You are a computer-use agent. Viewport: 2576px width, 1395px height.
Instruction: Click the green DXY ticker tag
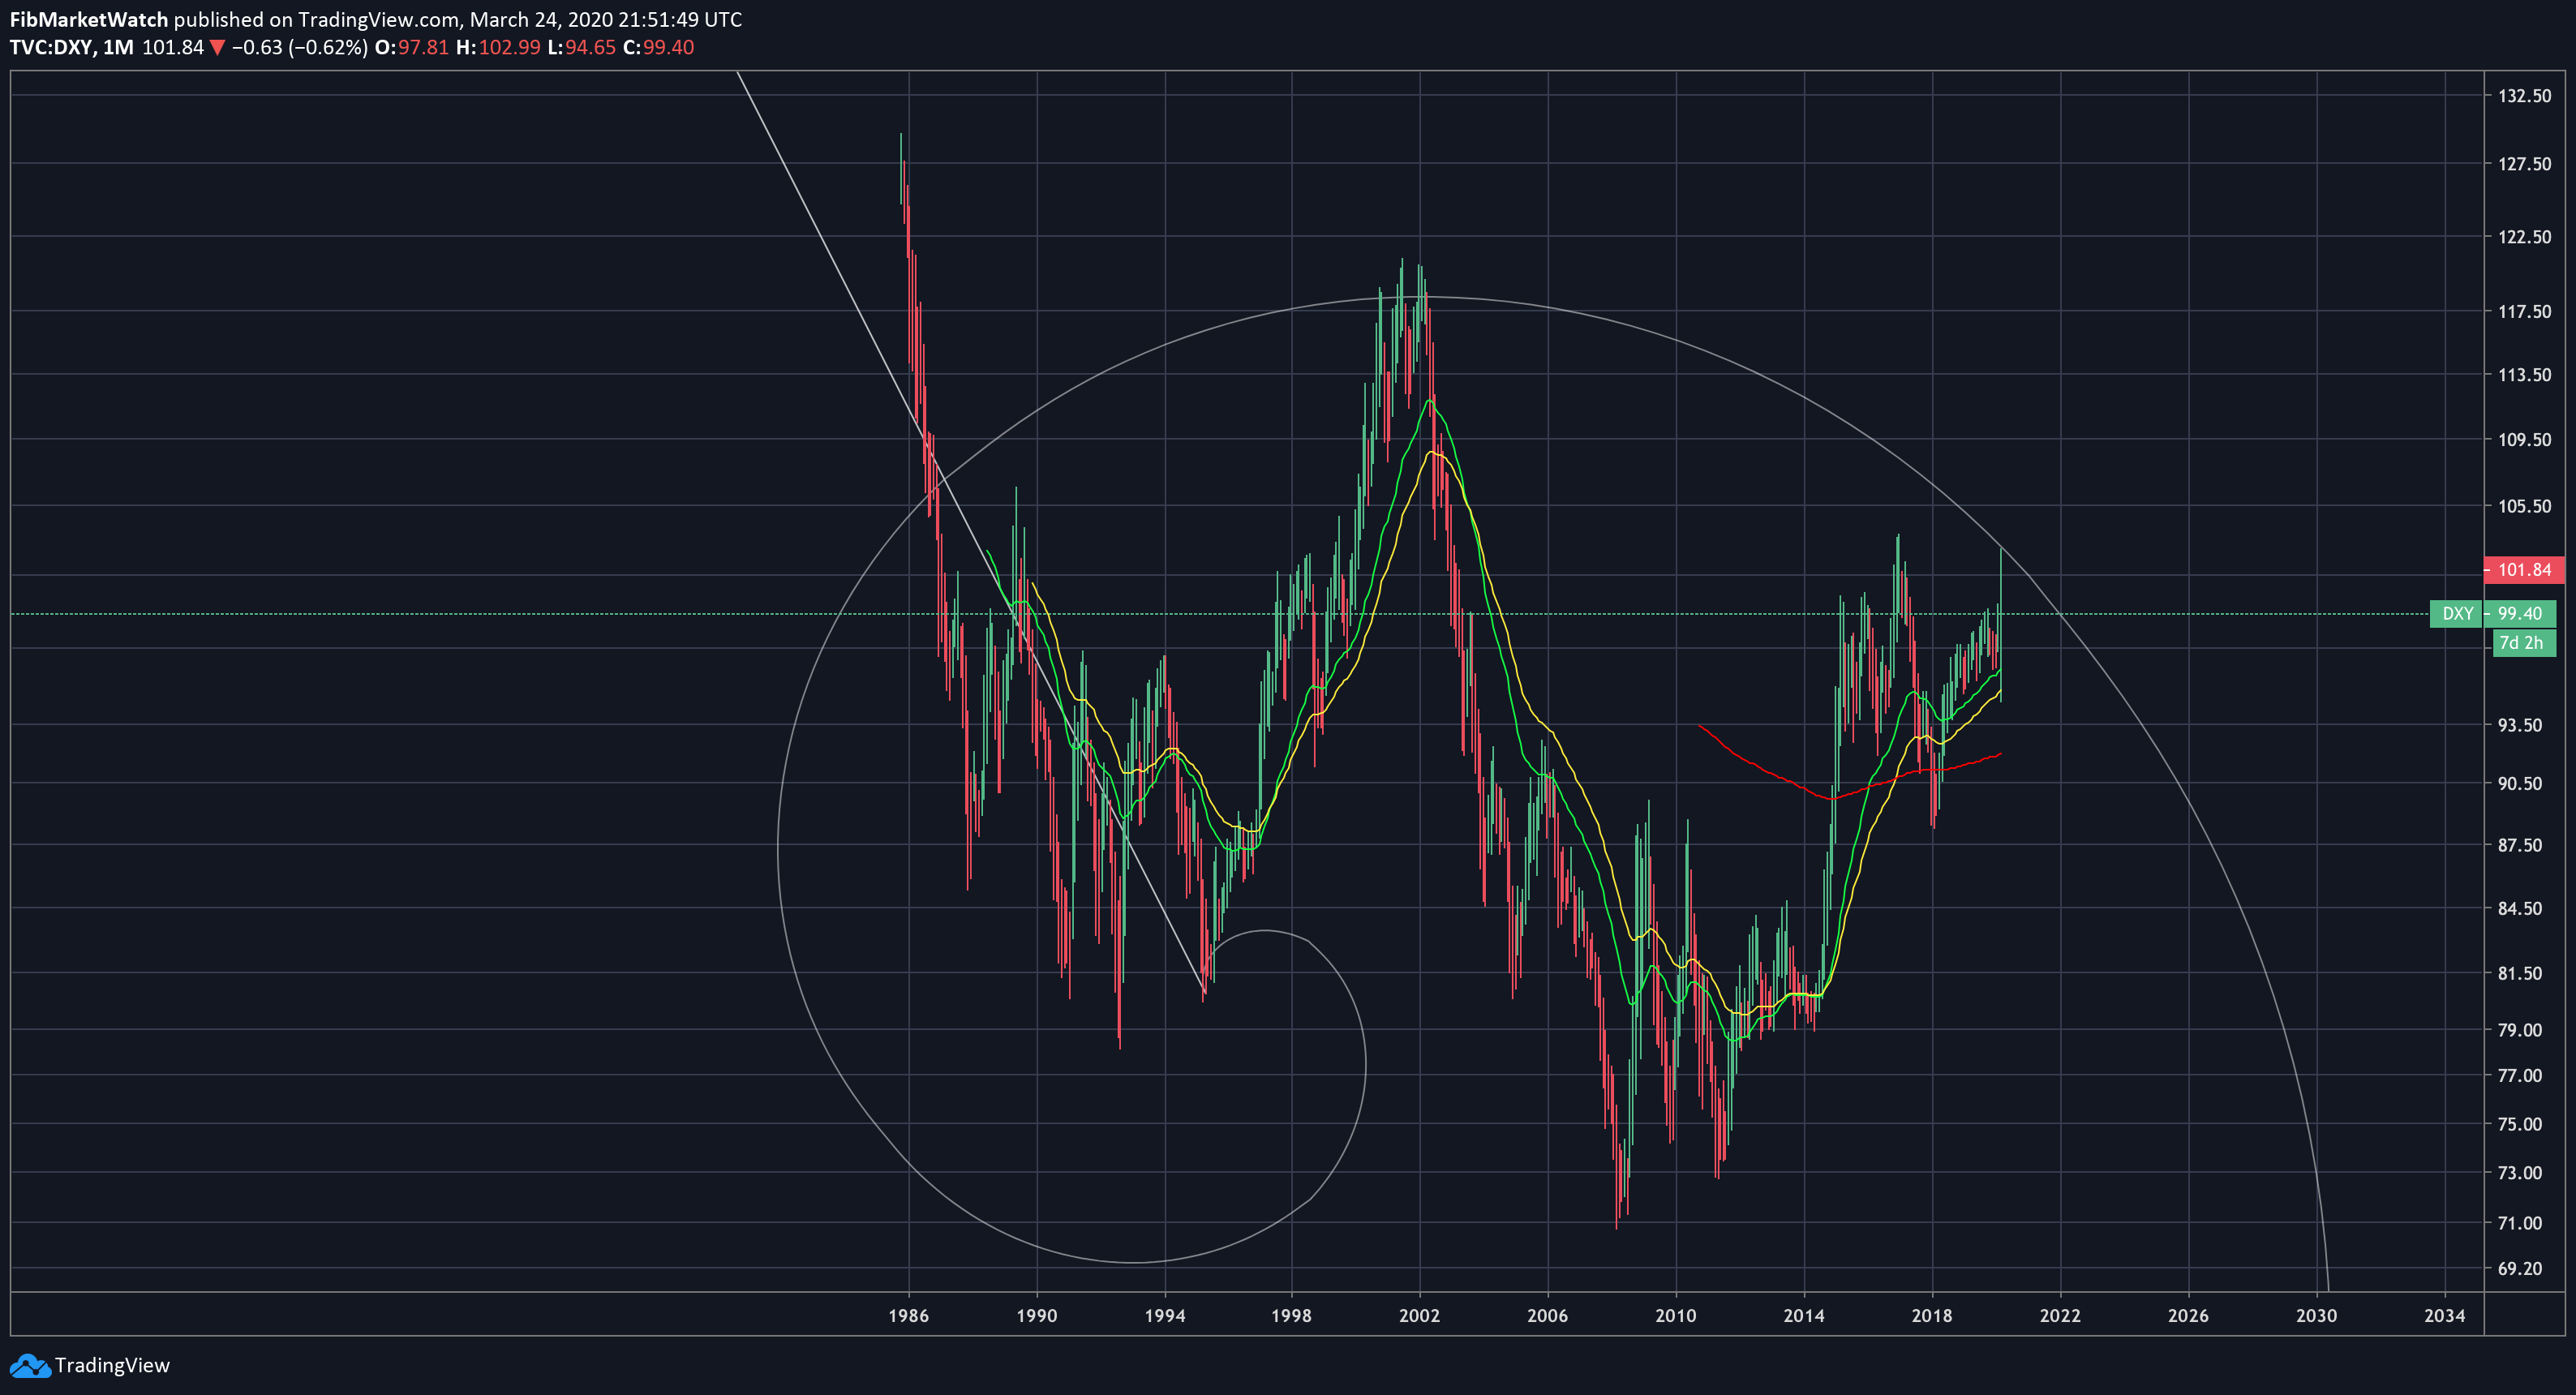(2457, 614)
